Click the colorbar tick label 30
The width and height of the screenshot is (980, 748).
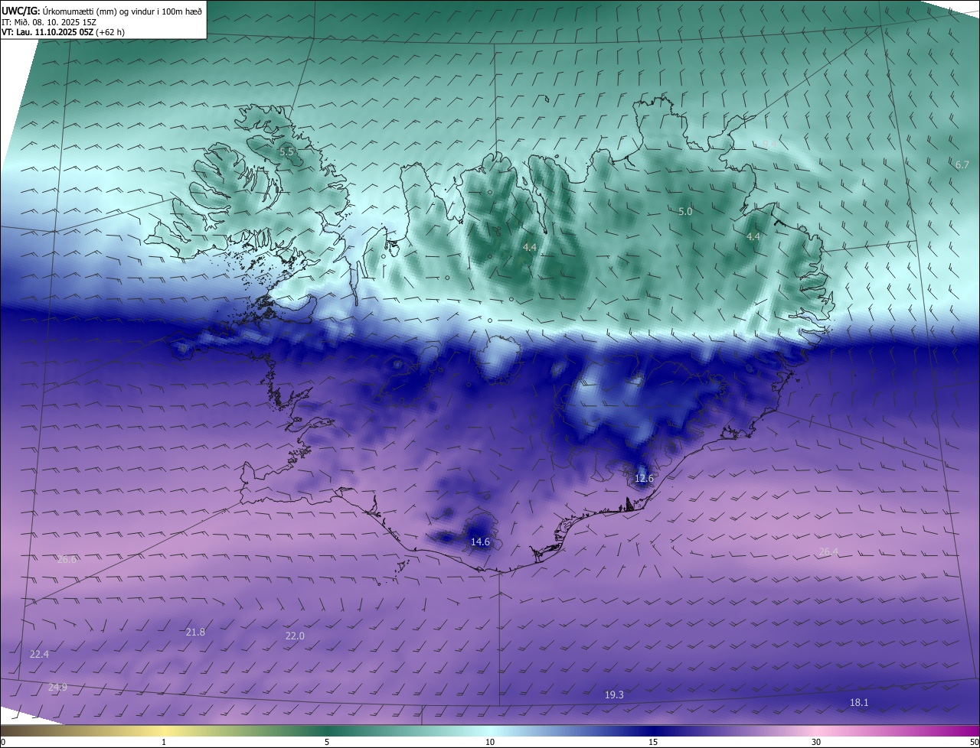click(816, 742)
